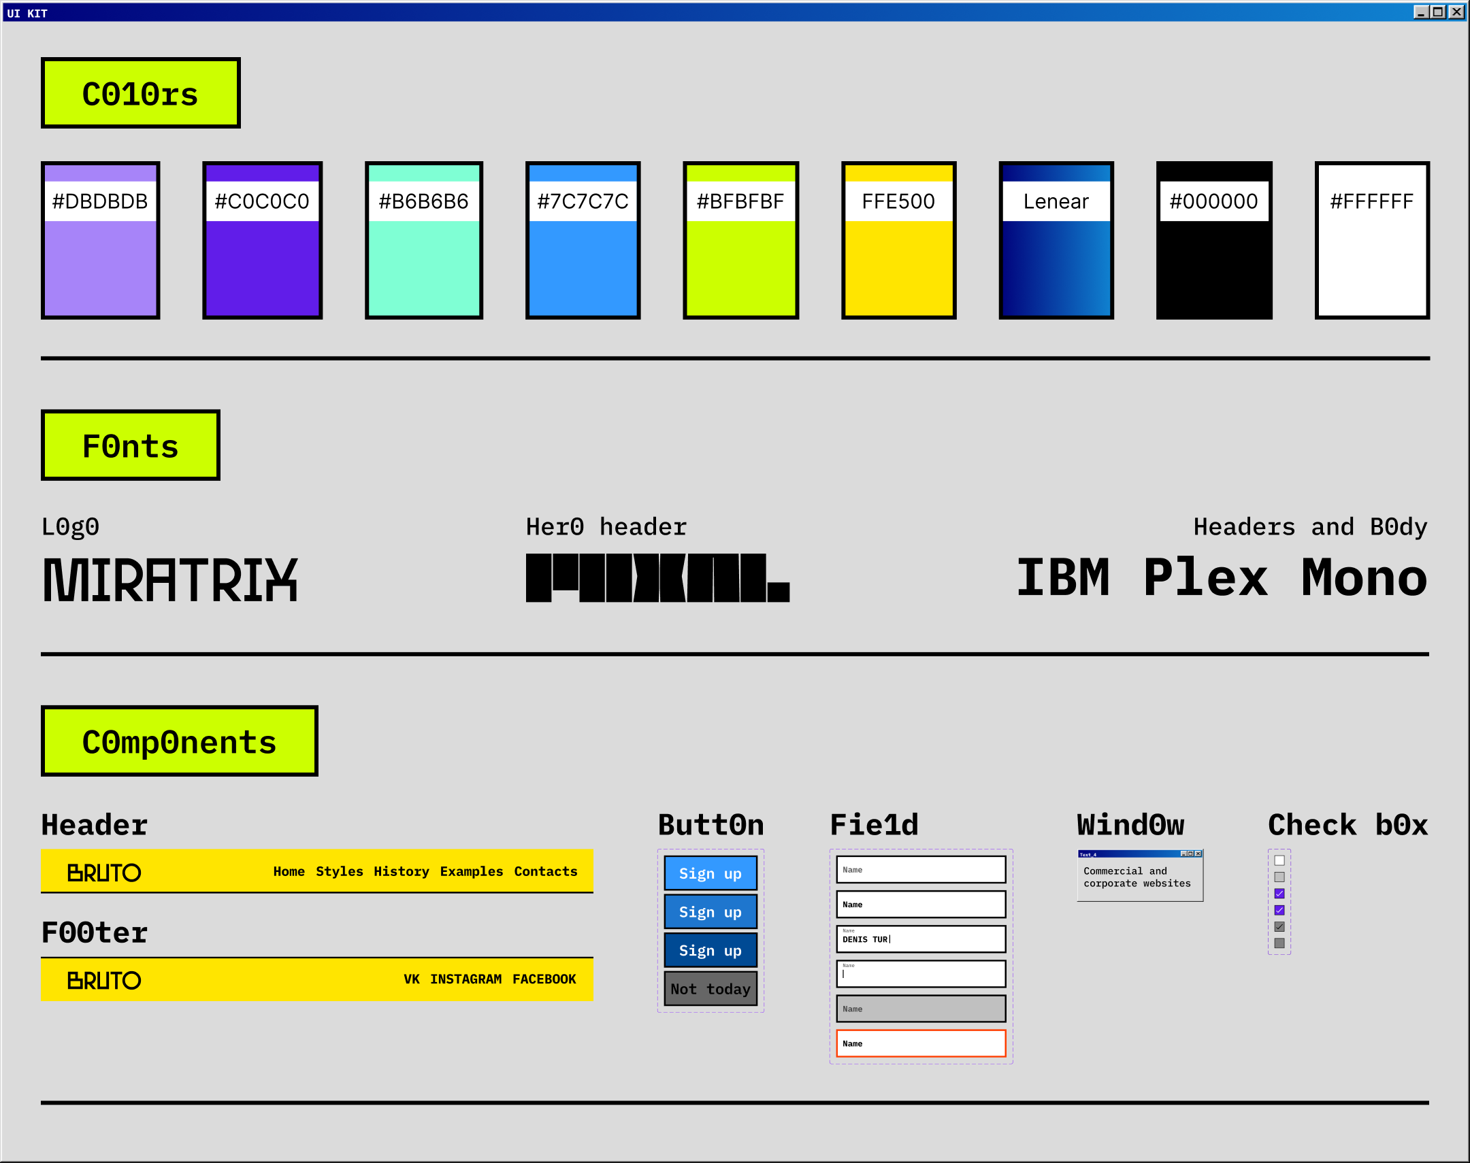Uncheck the first purple checked checkbox
Image resolution: width=1470 pixels, height=1163 pixels.
(1279, 894)
